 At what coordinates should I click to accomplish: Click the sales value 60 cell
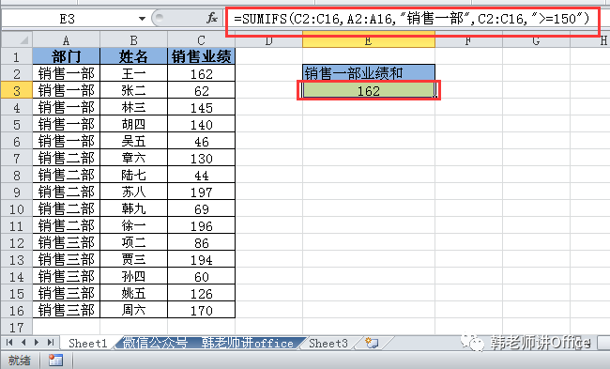point(201,276)
